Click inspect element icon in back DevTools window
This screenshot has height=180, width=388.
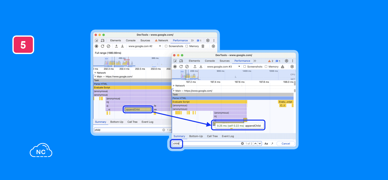click(x=96, y=41)
